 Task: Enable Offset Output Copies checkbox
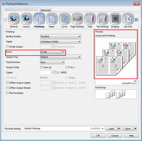pos(7,83)
